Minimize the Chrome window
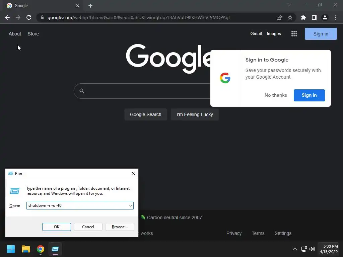 (x=304, y=5)
